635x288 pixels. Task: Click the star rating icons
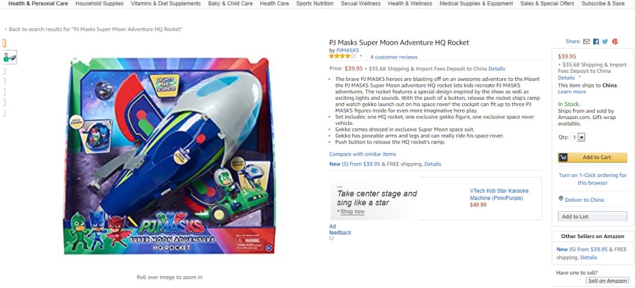tap(342, 57)
